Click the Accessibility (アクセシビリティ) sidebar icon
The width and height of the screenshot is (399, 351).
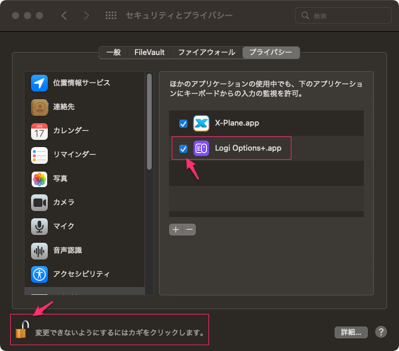click(x=39, y=274)
